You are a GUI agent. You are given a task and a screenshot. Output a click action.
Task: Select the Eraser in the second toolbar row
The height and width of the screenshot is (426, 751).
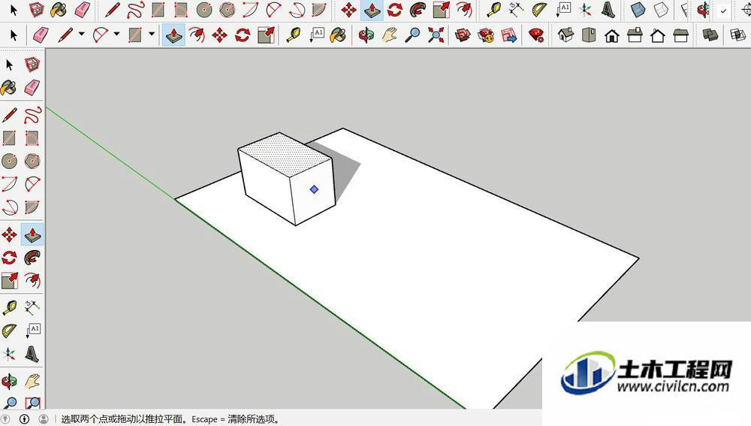(41, 35)
